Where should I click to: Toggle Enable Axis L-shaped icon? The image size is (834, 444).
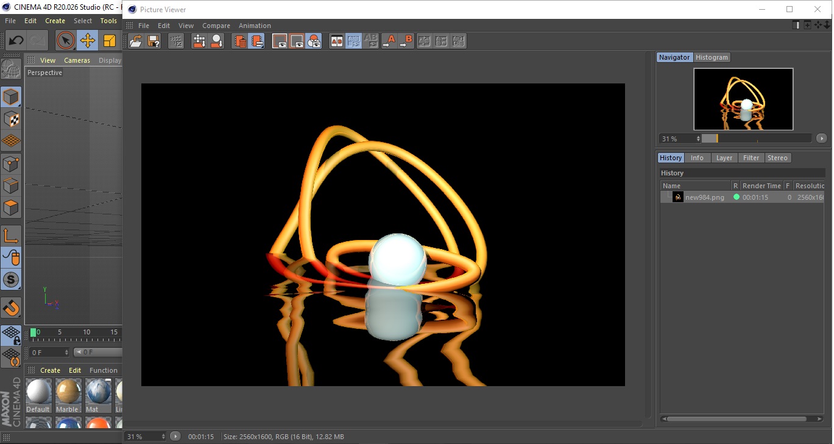[11, 235]
